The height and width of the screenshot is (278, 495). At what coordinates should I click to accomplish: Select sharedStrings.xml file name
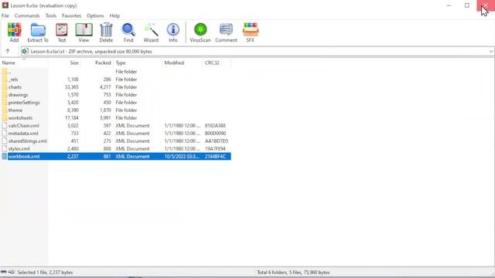pyautogui.click(x=28, y=141)
